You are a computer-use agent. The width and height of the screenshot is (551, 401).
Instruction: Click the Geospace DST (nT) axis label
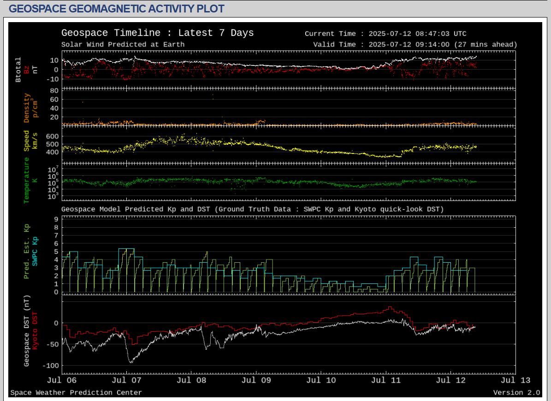click(x=27, y=331)
